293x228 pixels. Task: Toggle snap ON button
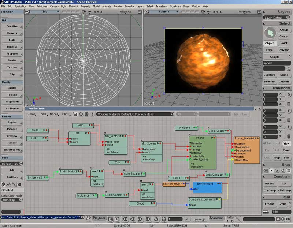(x=266, y=171)
